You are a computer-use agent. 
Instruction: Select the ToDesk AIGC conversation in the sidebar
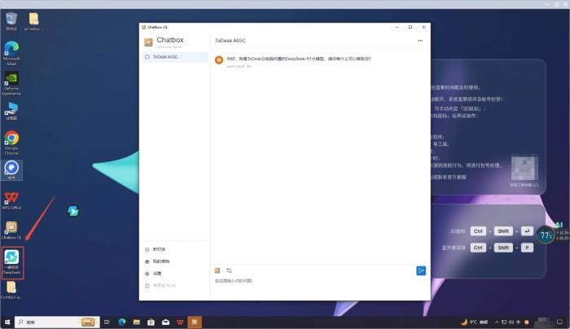pyautogui.click(x=174, y=57)
